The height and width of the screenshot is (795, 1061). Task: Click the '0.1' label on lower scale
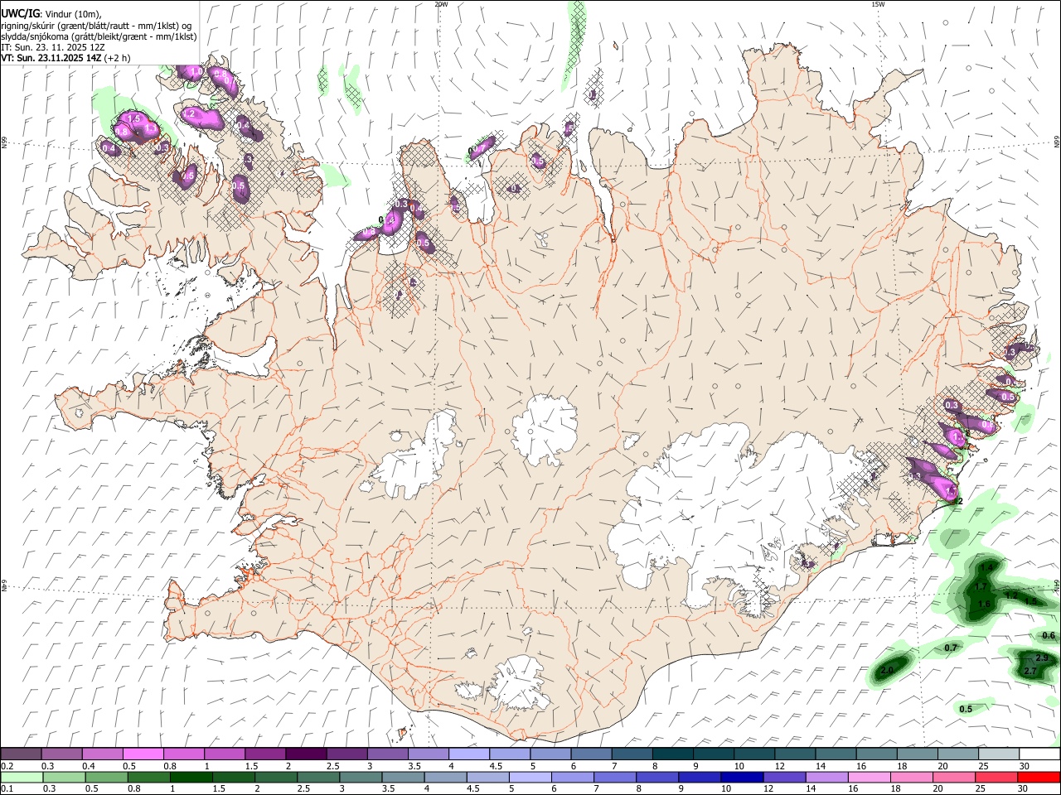pyautogui.click(x=7, y=789)
